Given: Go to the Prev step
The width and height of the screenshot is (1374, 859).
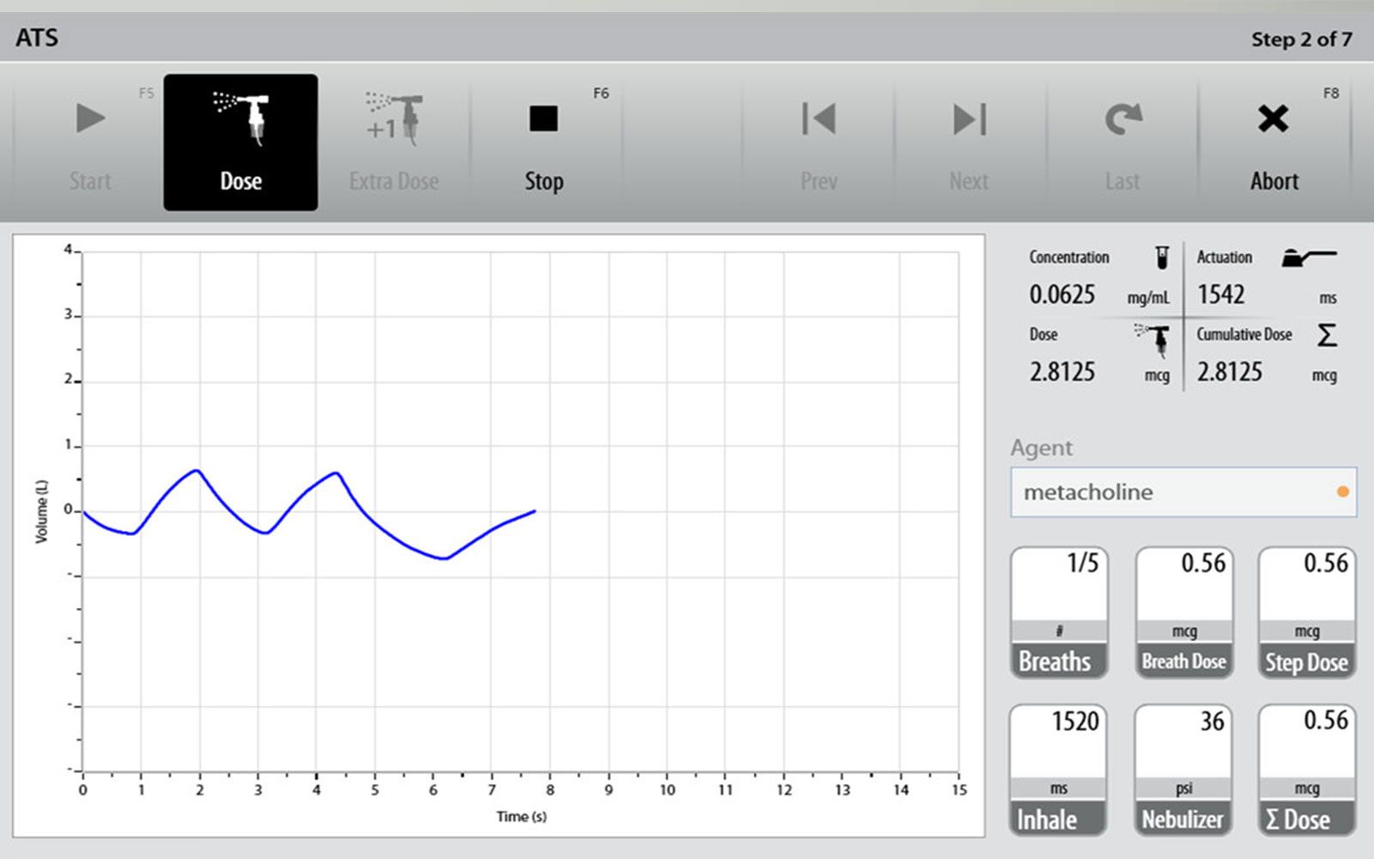Looking at the screenshot, I should (x=818, y=119).
